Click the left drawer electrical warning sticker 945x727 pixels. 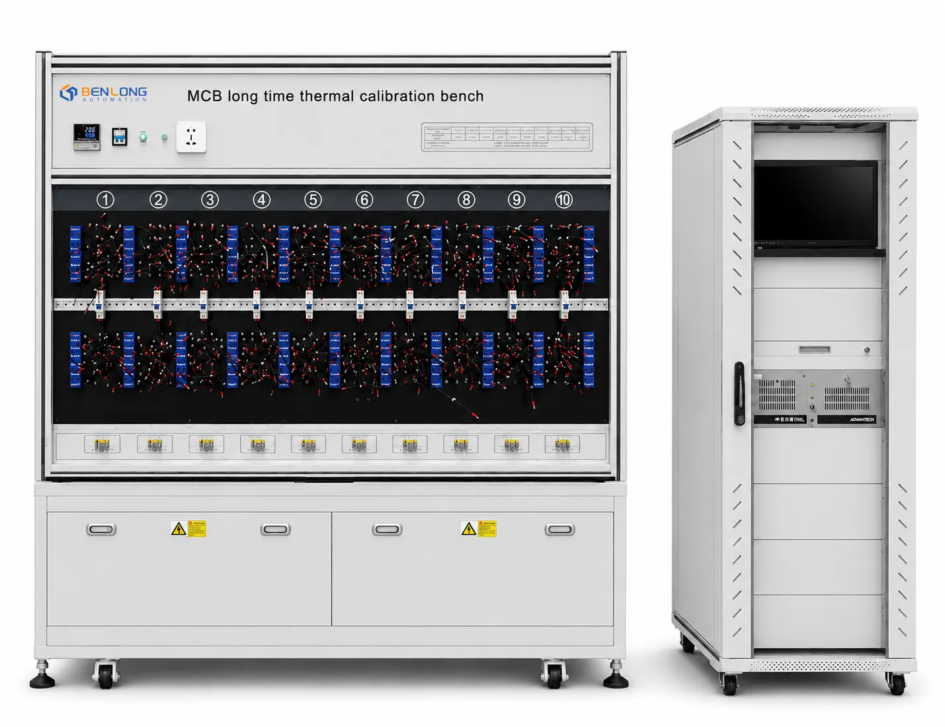188,529
